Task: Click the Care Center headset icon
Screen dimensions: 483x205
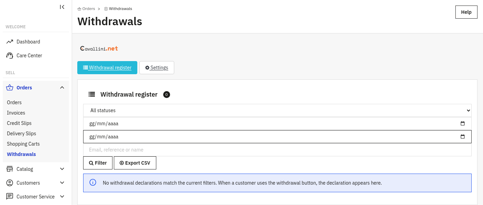Action: (x=10, y=56)
